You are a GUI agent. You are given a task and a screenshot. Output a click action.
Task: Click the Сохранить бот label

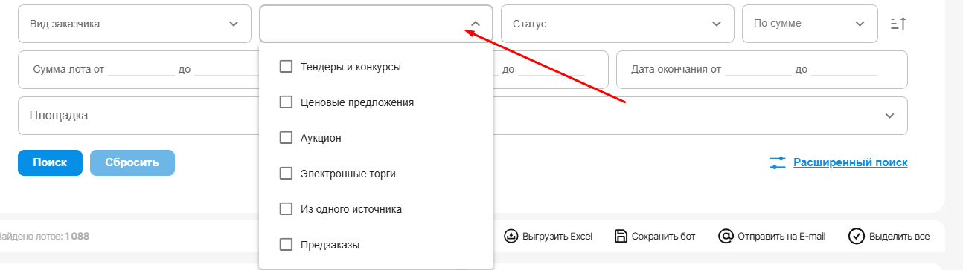[x=664, y=237]
